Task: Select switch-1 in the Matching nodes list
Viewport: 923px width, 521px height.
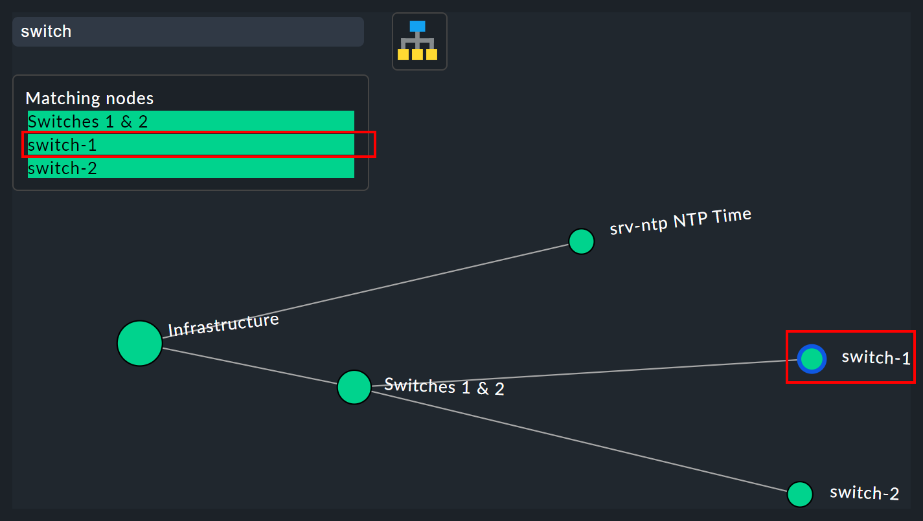Action: pyautogui.click(x=190, y=144)
